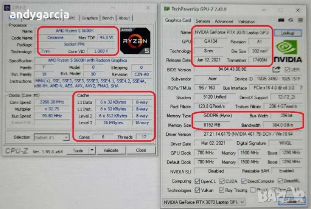Screen dimensions: 311x209
Task: Open the Validation tab in GPU-Z
Action: pos(246,22)
